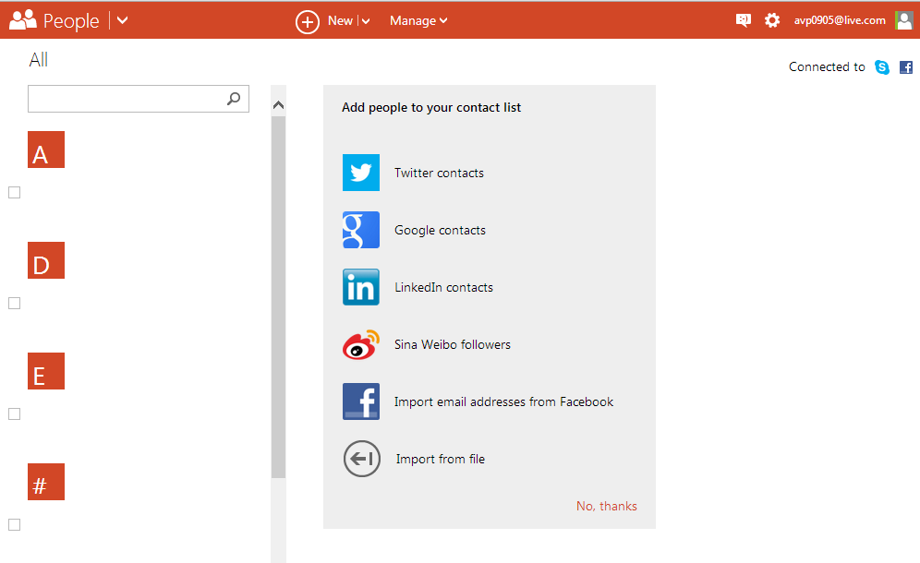Viewport: 920px width, 563px height.
Task: Select the All contacts filter
Action: (38, 60)
